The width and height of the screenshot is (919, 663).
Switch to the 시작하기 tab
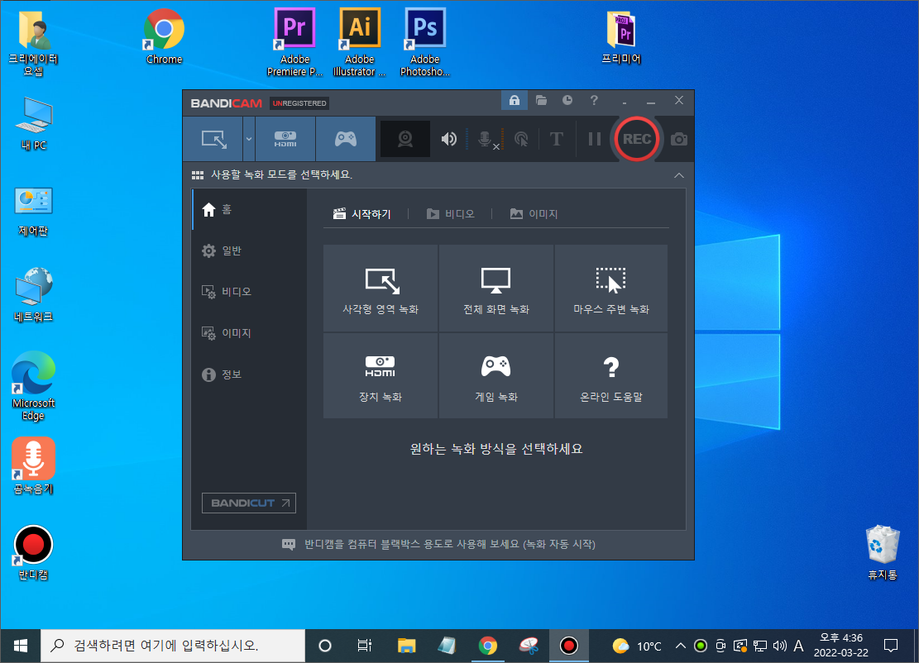(361, 214)
